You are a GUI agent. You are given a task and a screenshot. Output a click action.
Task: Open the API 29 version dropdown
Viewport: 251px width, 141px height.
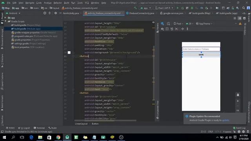189,23
